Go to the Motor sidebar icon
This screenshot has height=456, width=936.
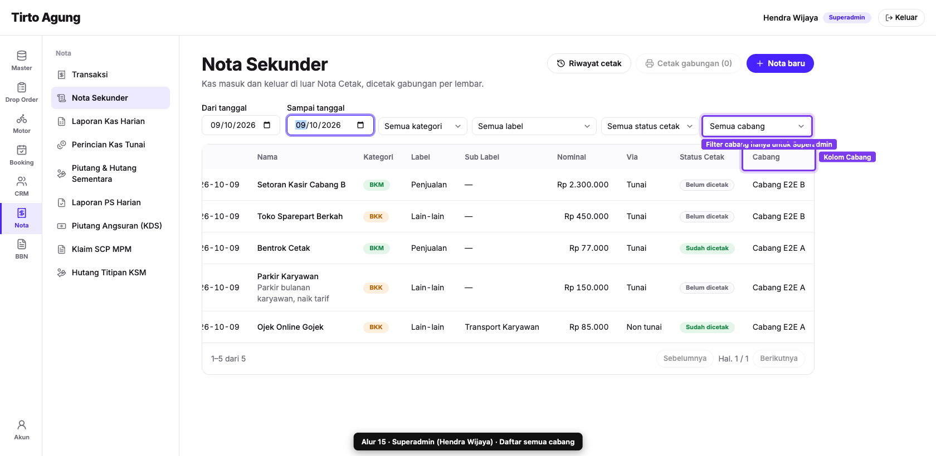(21, 123)
